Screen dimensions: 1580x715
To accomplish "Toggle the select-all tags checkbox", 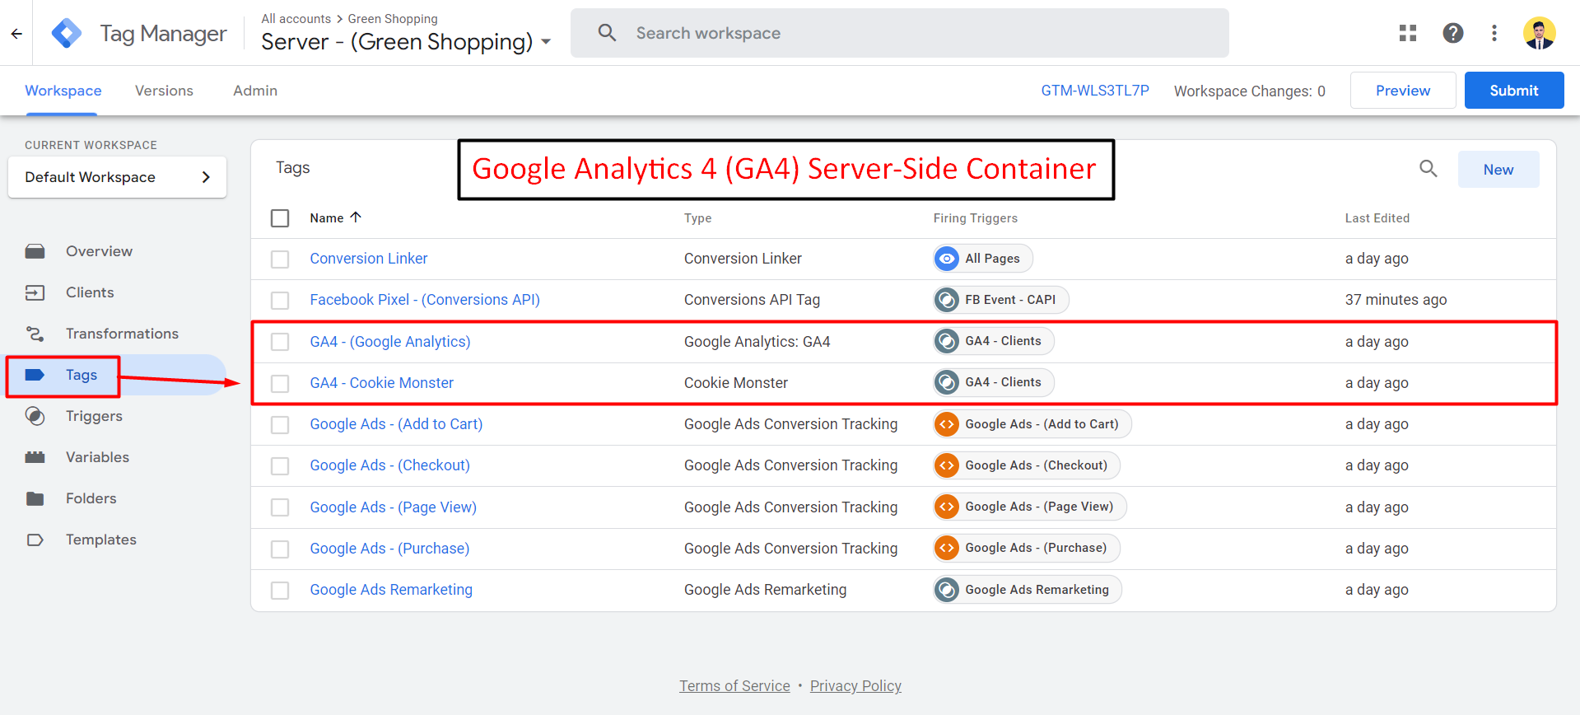I will 280,218.
